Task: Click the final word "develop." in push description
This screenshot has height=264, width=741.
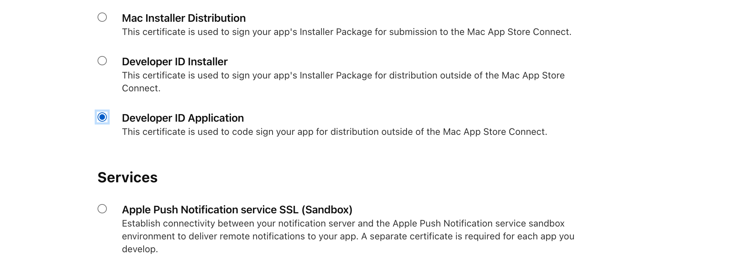Action: click(x=140, y=249)
